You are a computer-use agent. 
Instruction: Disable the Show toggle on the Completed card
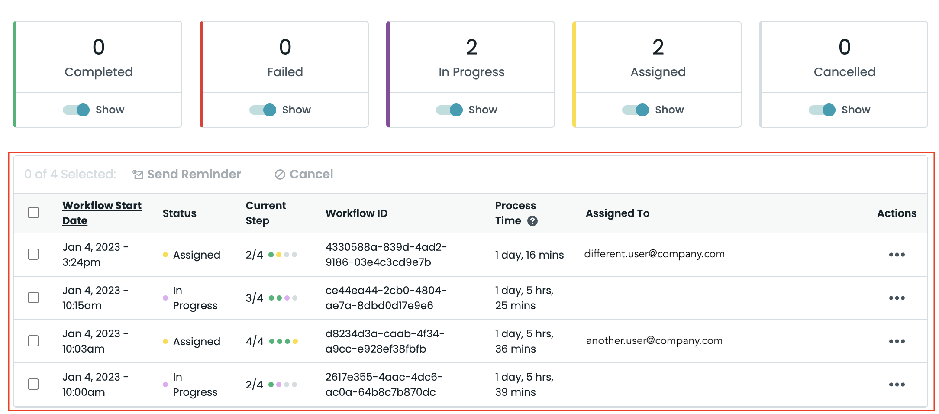tap(75, 110)
